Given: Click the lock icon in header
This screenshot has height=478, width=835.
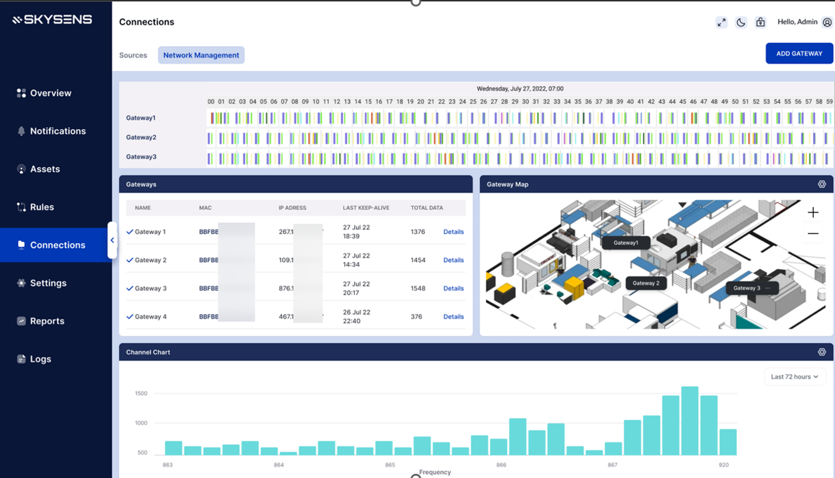Looking at the screenshot, I should point(760,23).
